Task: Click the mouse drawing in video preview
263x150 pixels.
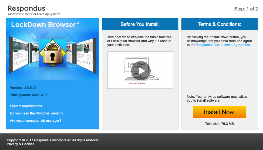Action: coord(152,77)
